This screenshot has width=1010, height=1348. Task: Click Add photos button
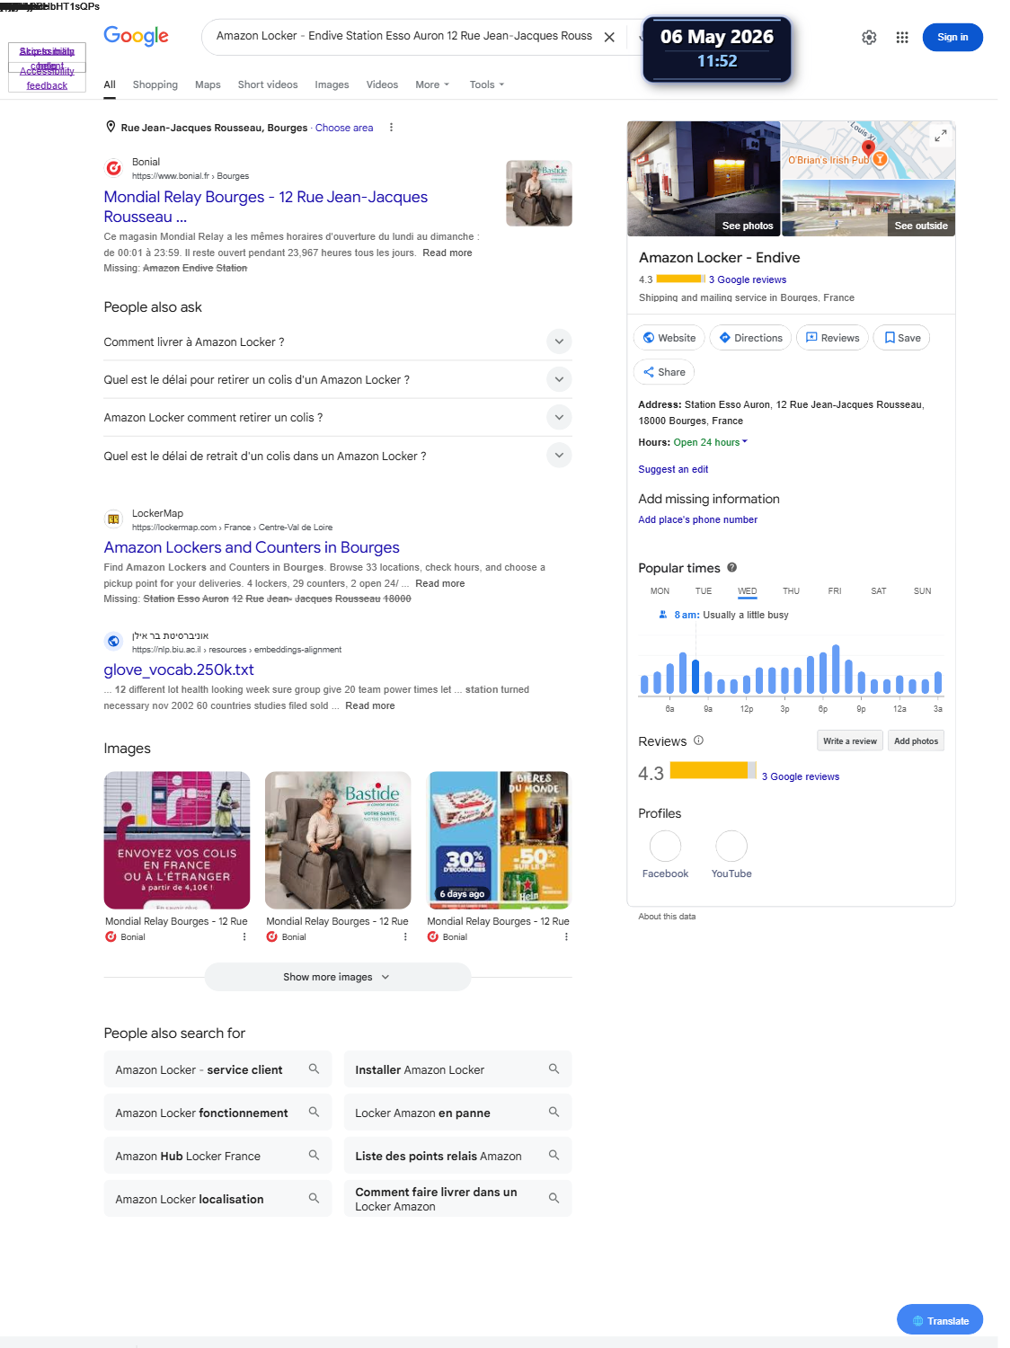(916, 741)
